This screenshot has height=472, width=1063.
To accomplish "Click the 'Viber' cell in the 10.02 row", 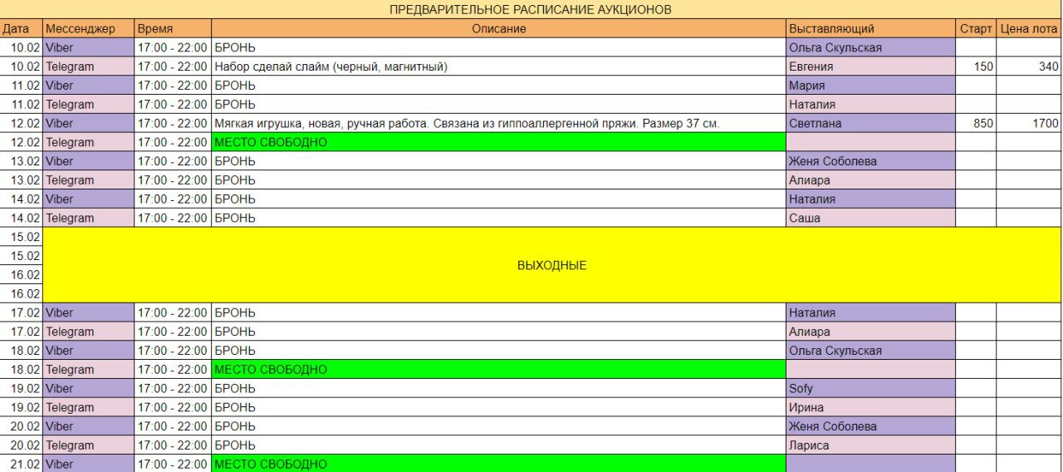I will (x=89, y=48).
